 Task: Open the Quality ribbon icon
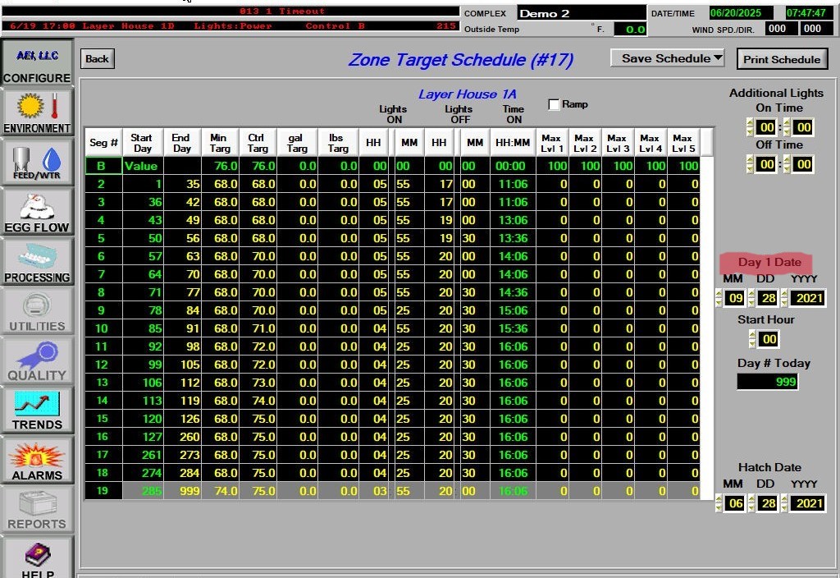(37, 360)
